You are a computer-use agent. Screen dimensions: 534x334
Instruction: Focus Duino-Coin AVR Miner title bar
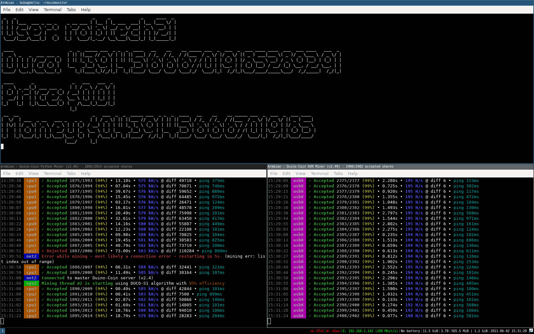tap(400, 166)
